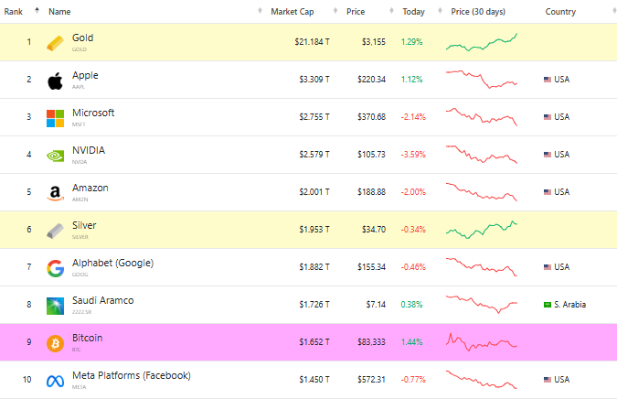
Task: Click the Country column header
Action: 560,12
